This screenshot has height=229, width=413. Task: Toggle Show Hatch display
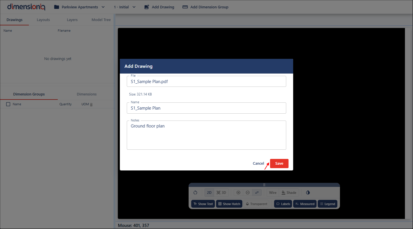[229, 204]
